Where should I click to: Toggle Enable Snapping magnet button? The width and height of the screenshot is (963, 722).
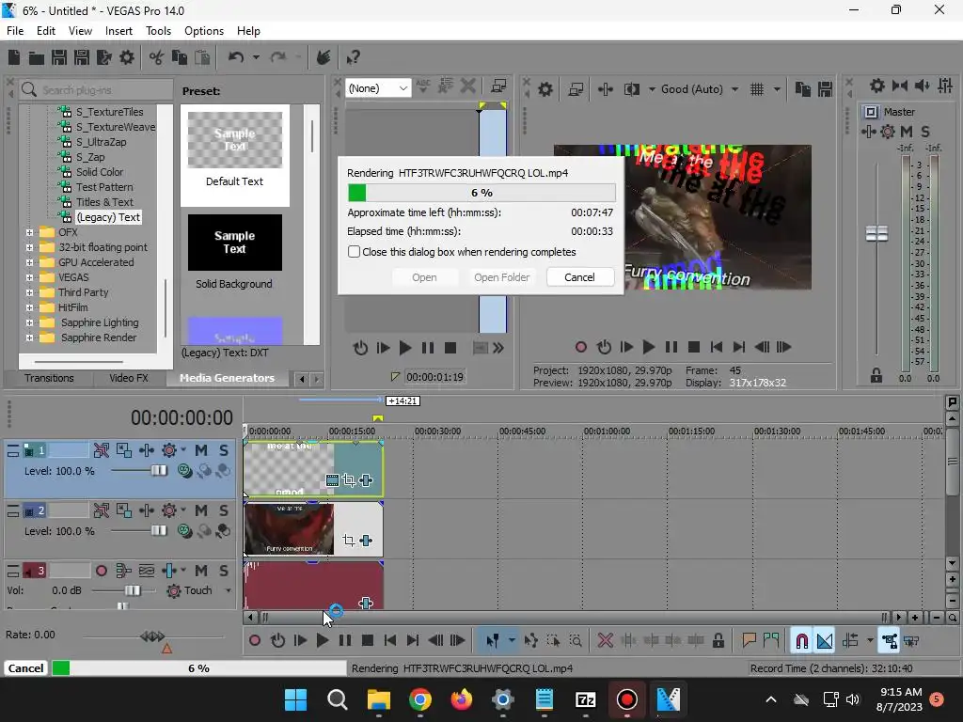(x=801, y=641)
